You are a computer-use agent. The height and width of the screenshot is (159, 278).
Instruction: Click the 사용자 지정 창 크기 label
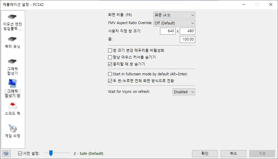click(125, 31)
